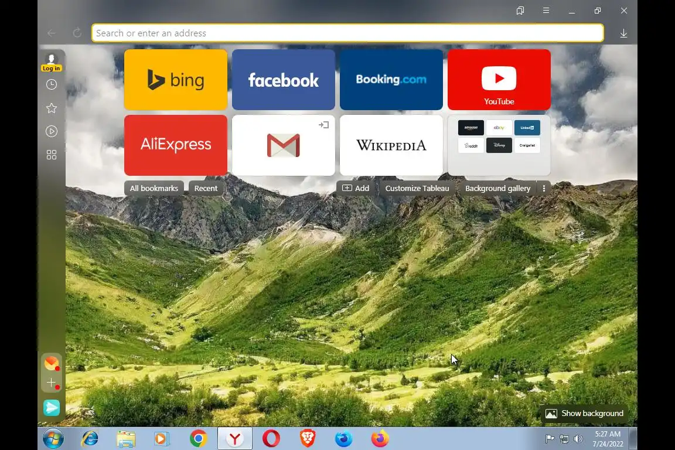This screenshot has height=450, width=675.
Task: Focus the Search or enter an address field
Action: (x=348, y=33)
